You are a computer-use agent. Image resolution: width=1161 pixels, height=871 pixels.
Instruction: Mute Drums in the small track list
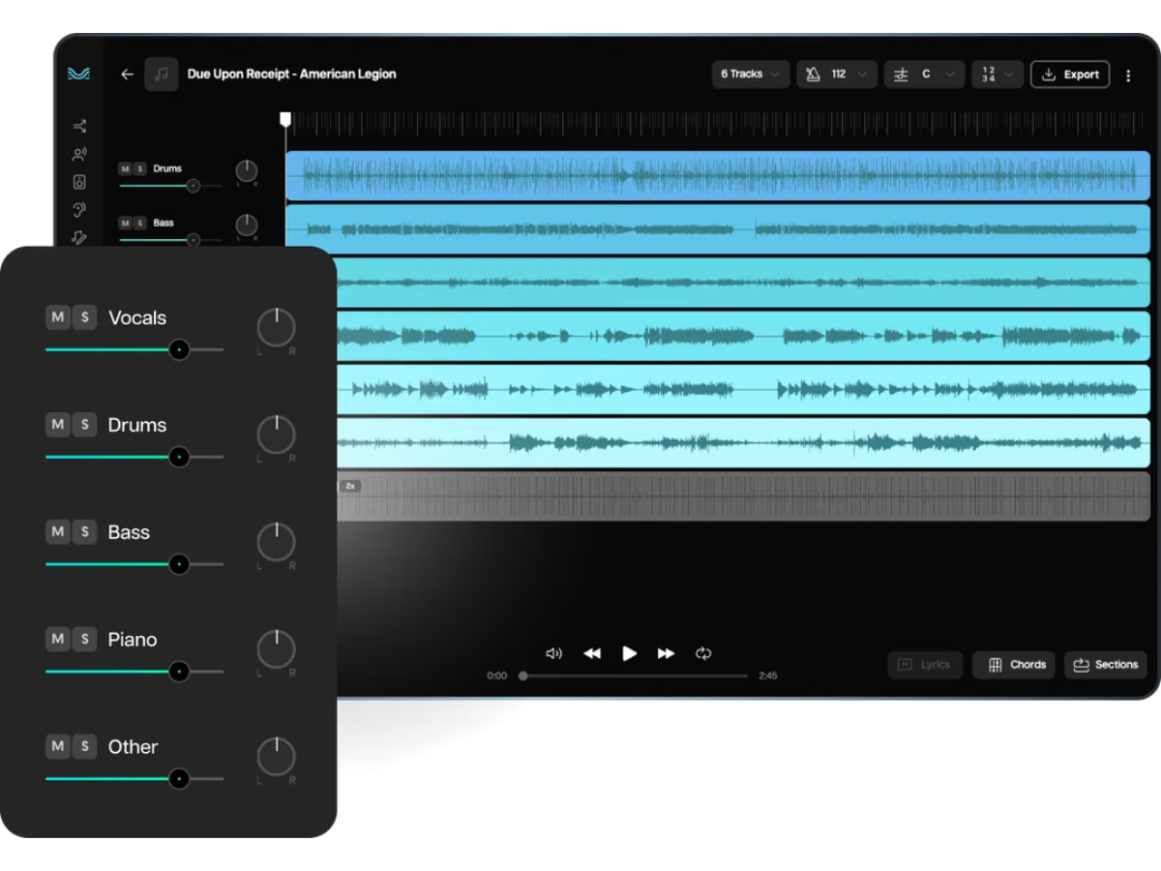[x=126, y=168]
